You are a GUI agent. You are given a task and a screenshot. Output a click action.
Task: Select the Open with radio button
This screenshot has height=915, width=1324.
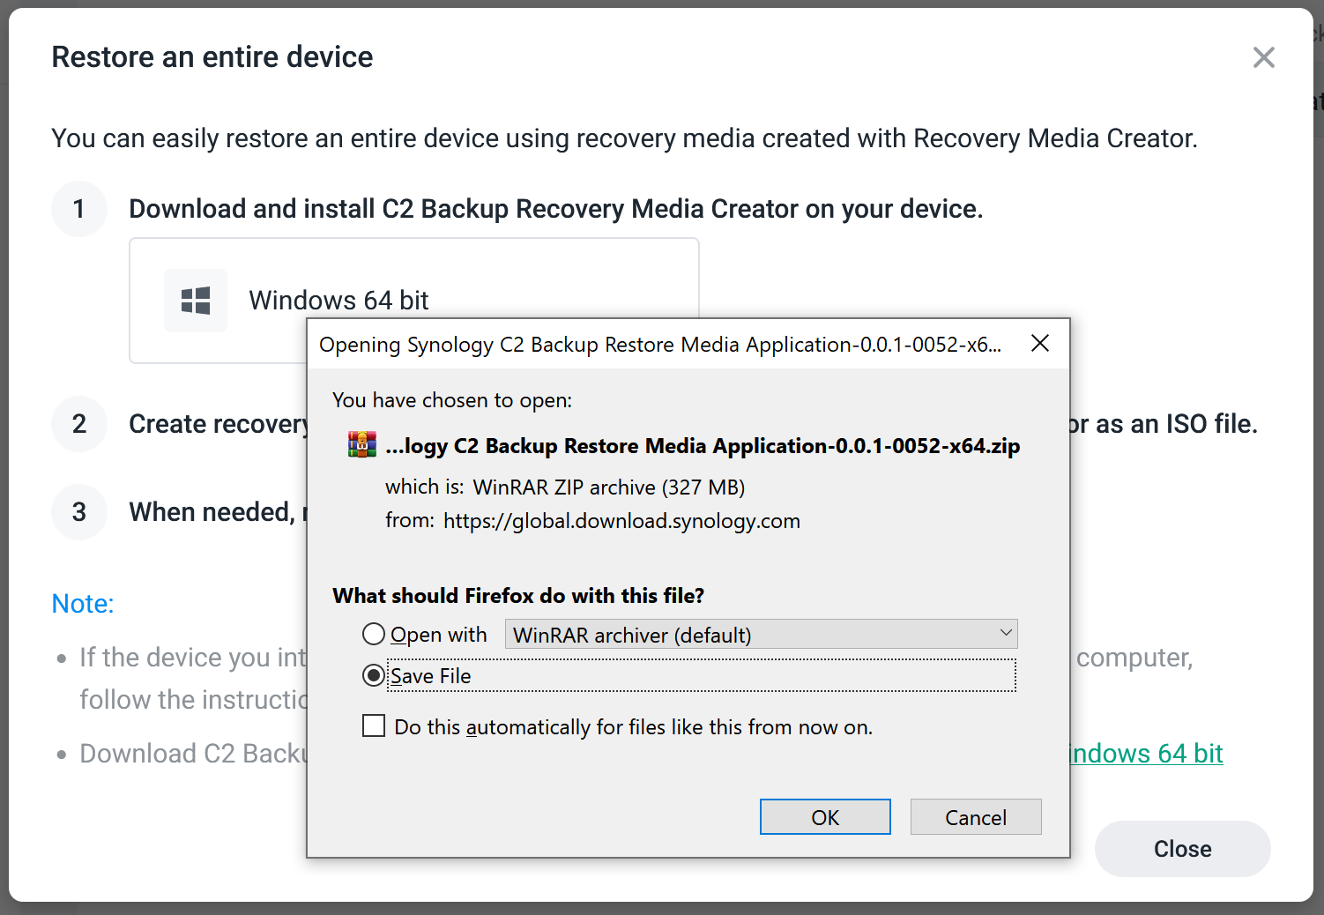[374, 634]
